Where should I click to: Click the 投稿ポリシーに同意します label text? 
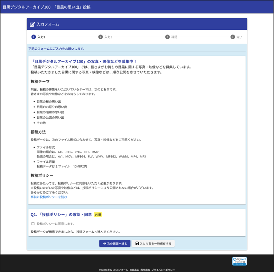[x=56, y=224]
